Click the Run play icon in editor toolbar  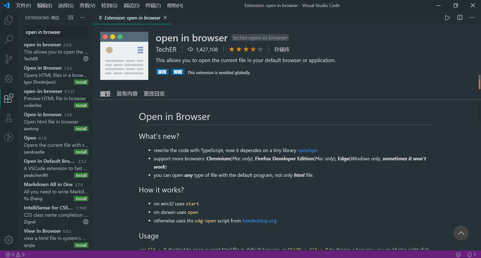click(447, 18)
